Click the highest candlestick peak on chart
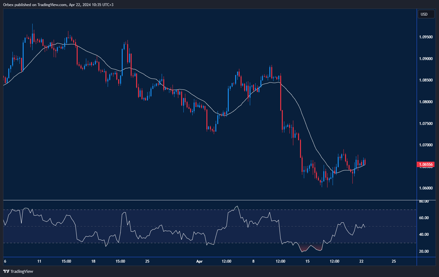Image resolution: width=439 pixels, height=277 pixels. point(32,26)
